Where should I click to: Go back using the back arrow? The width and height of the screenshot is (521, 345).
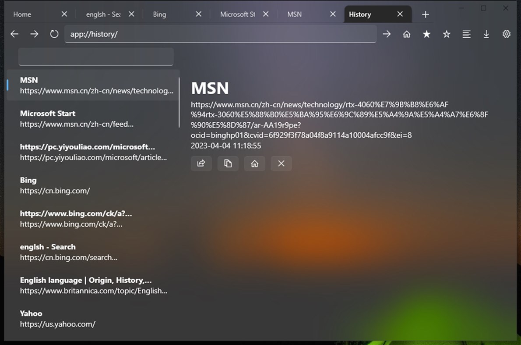pos(14,34)
